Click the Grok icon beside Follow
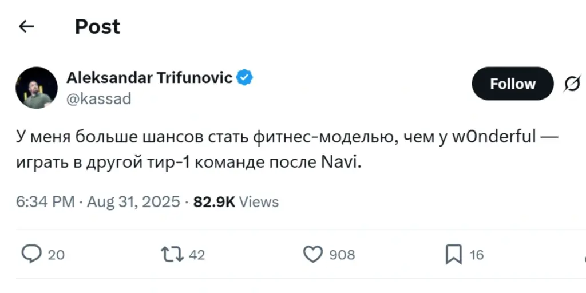This screenshot has height=293, width=586. 571,84
